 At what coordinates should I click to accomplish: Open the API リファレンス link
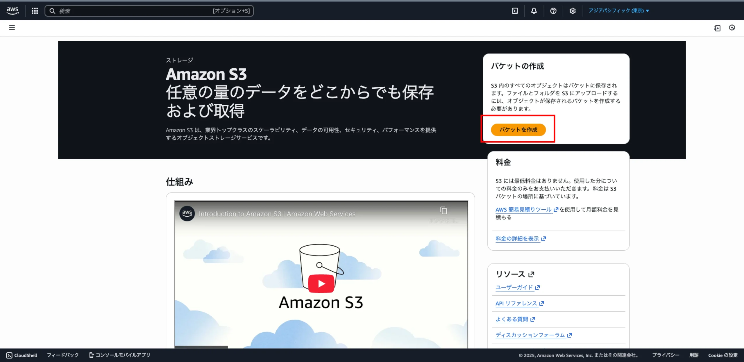pyautogui.click(x=516, y=303)
